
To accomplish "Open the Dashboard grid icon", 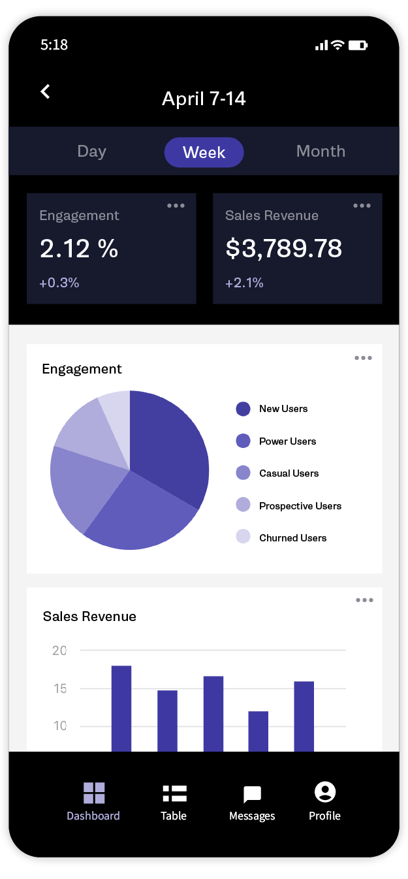I will tap(94, 793).
